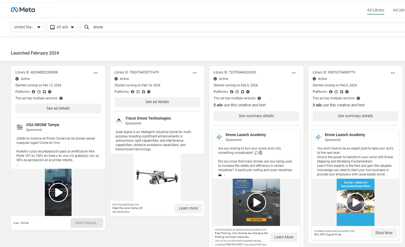The image size is (405, 247).
Task: Click ROOFINGANDSOLAR.DRONELAUNCHACADEMY.COM link text
Action: 241,229
